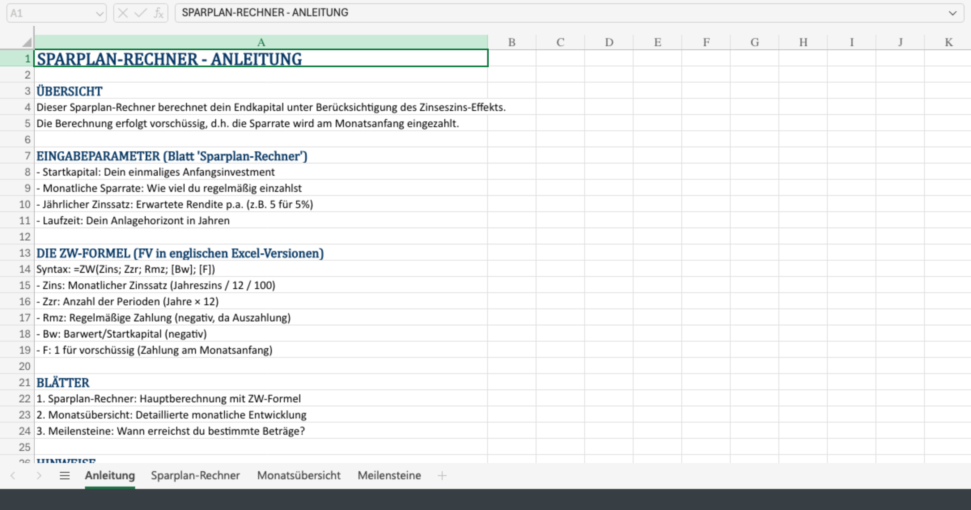Viewport: 971px width, 510px height.
Task: Click the cancel entry X icon
Action: tap(123, 13)
